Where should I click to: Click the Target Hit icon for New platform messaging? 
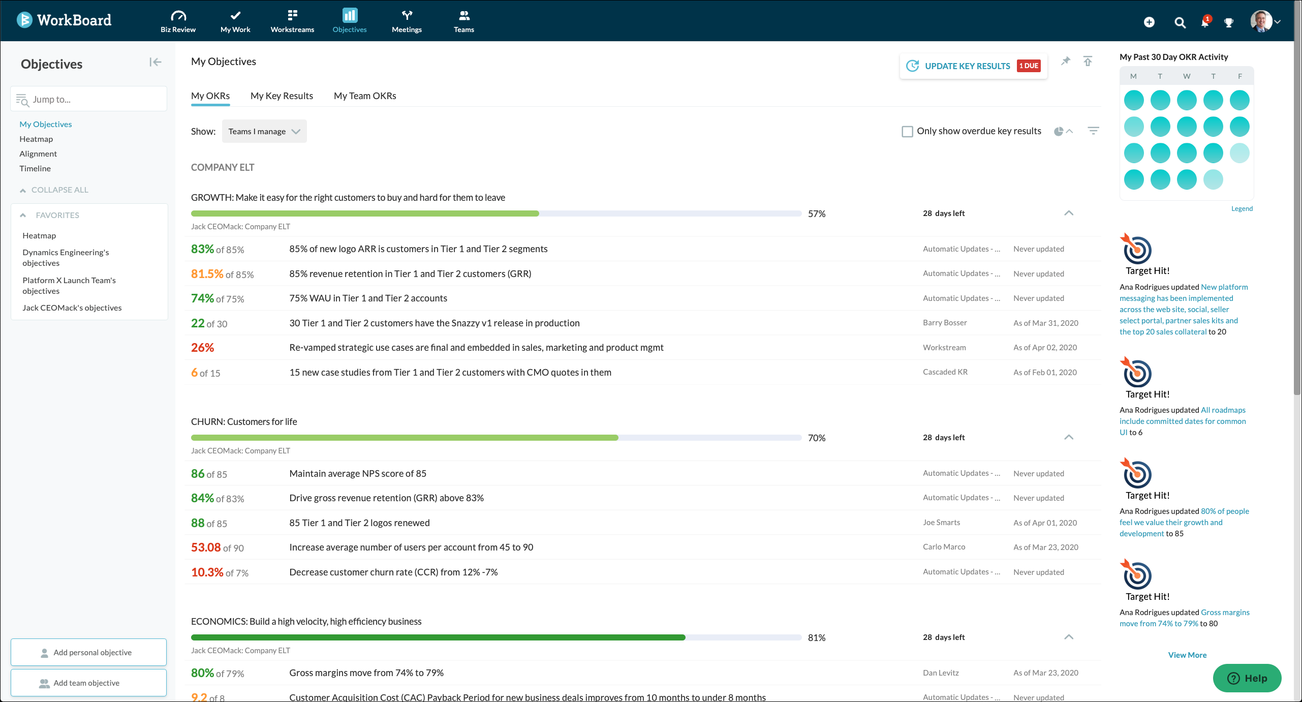pos(1136,248)
